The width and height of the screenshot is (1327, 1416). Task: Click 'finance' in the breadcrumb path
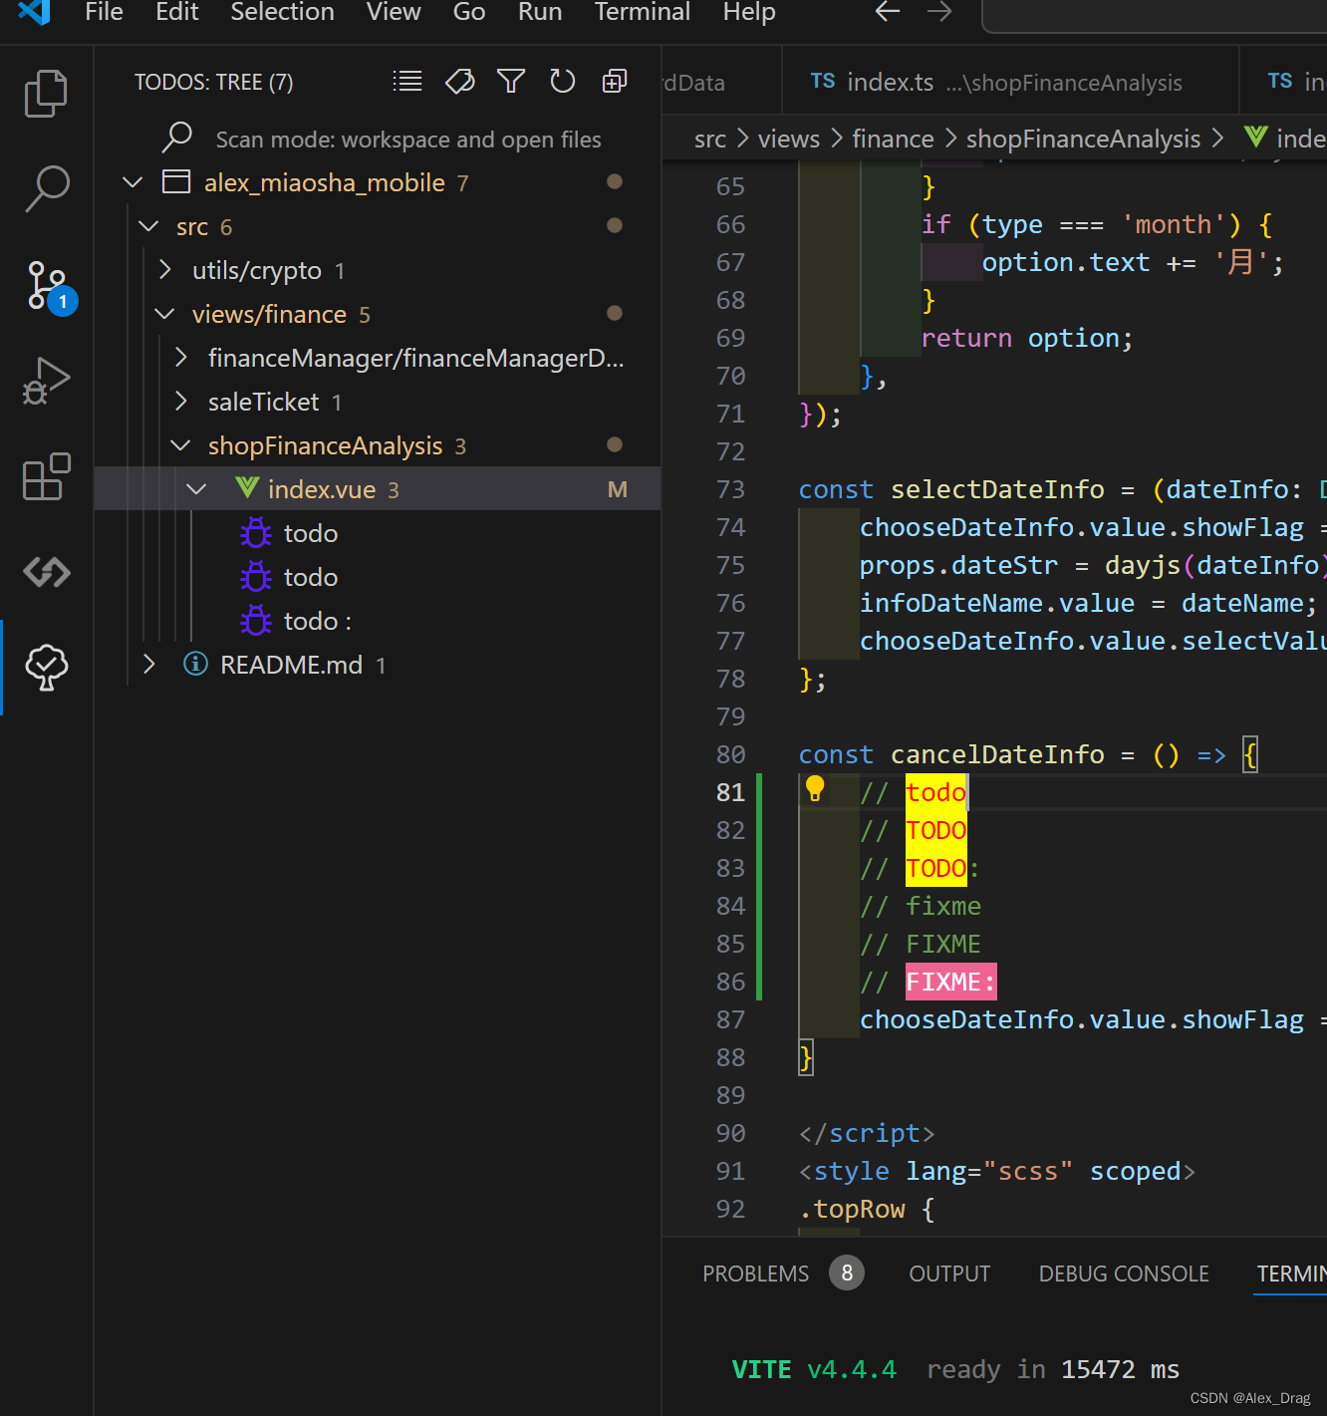(893, 140)
